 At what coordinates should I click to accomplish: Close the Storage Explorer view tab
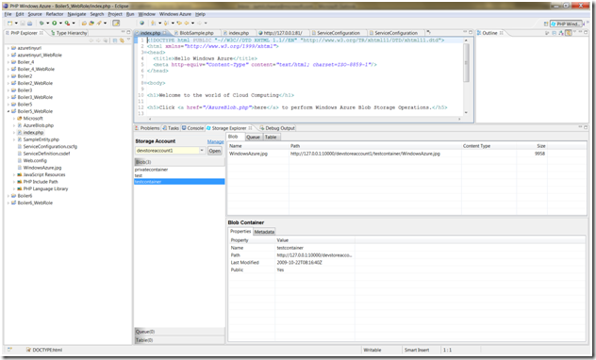(x=251, y=128)
